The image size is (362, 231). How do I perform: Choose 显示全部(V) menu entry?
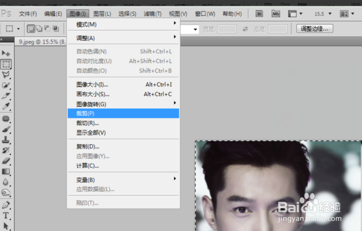tap(123, 133)
